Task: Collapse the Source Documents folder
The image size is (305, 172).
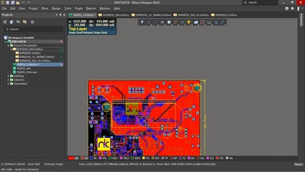Action: pos(9,45)
